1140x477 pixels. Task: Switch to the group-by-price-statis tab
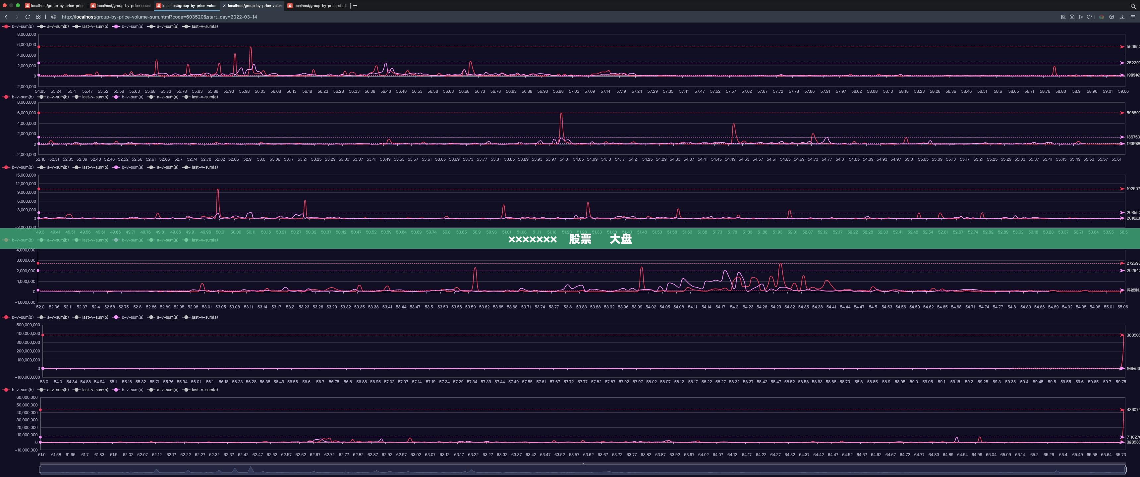coord(317,6)
